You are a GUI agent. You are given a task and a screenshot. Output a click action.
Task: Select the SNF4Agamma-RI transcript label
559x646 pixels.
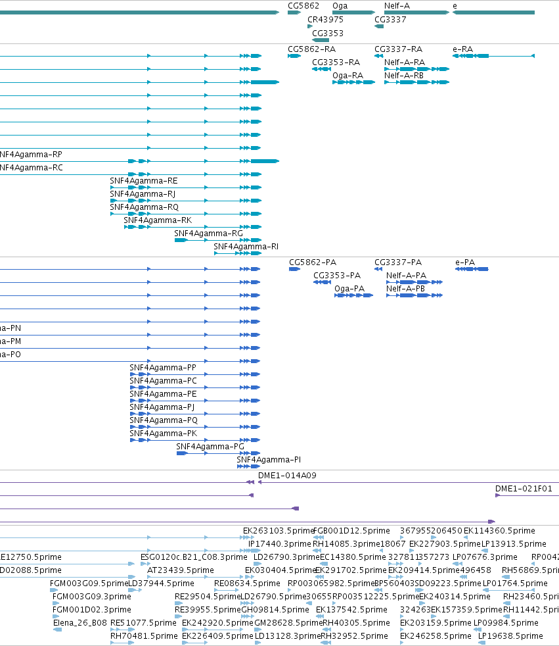246,247
